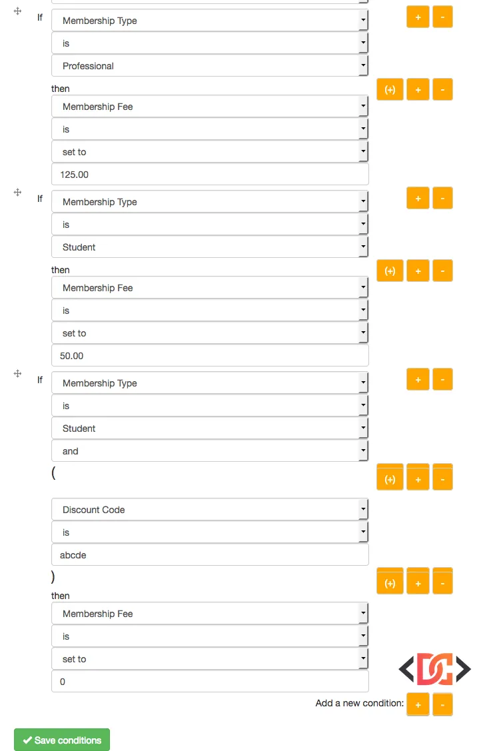Image resolution: width=495 pixels, height=751 pixels.
Task: Open the and operator dropdown in third condition
Action: [x=210, y=451]
